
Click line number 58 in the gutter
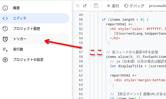coord(81,57)
